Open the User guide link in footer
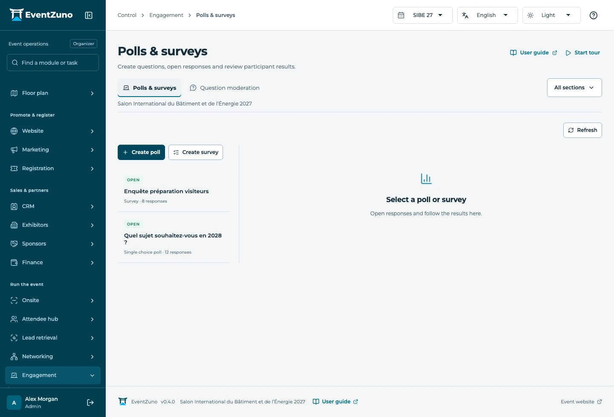This screenshot has height=417, width=614. coord(336,402)
